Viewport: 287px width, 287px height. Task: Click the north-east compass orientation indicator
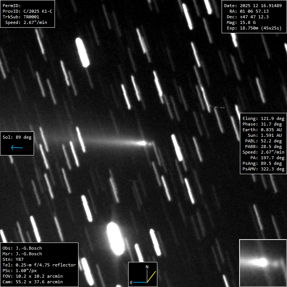point(142,274)
